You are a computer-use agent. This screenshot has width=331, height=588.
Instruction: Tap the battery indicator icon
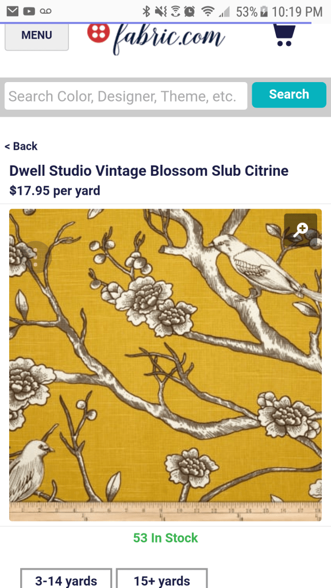coord(264,11)
